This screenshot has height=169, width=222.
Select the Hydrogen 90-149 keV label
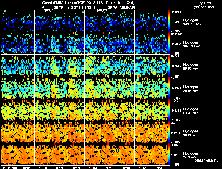(x=191, y=44)
